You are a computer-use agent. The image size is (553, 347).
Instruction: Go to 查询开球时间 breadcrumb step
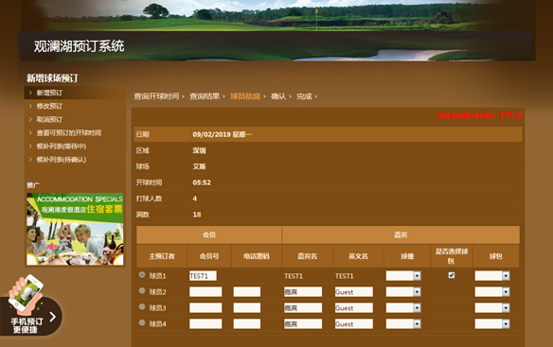point(156,96)
